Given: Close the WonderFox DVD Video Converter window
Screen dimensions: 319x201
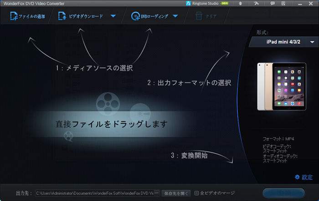Looking at the screenshot, I should 311,4.
